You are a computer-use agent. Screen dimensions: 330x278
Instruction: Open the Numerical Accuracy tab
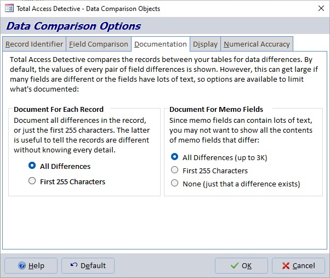pos(257,44)
